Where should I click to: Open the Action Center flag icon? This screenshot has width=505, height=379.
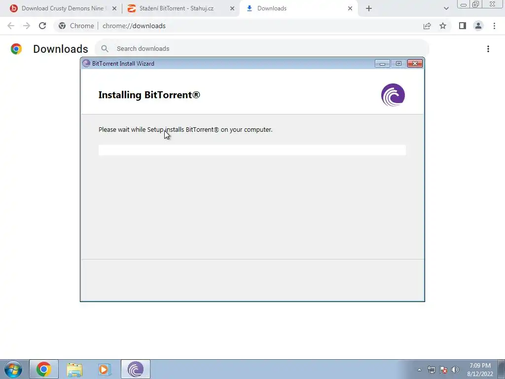443,370
